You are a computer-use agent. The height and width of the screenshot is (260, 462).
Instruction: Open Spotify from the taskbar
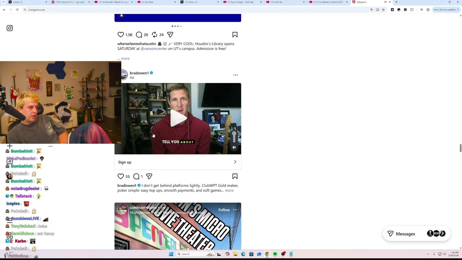point(275,254)
